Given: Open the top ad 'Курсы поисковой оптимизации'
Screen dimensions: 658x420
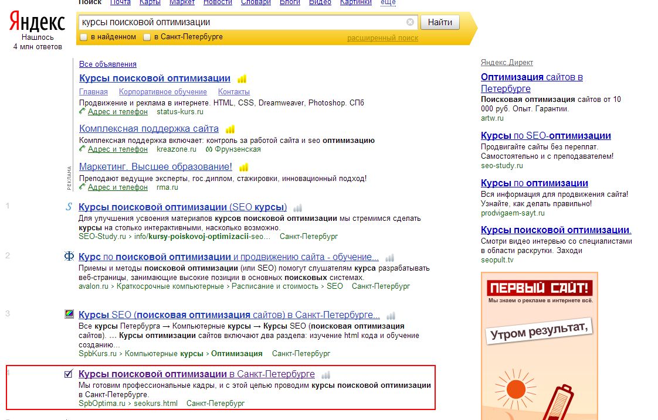Looking at the screenshot, I should (154, 78).
